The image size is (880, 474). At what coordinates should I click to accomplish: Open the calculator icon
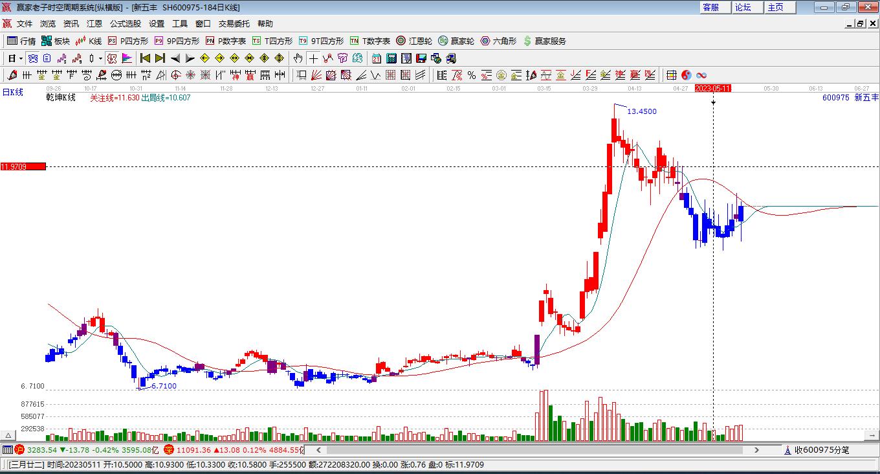(x=391, y=58)
